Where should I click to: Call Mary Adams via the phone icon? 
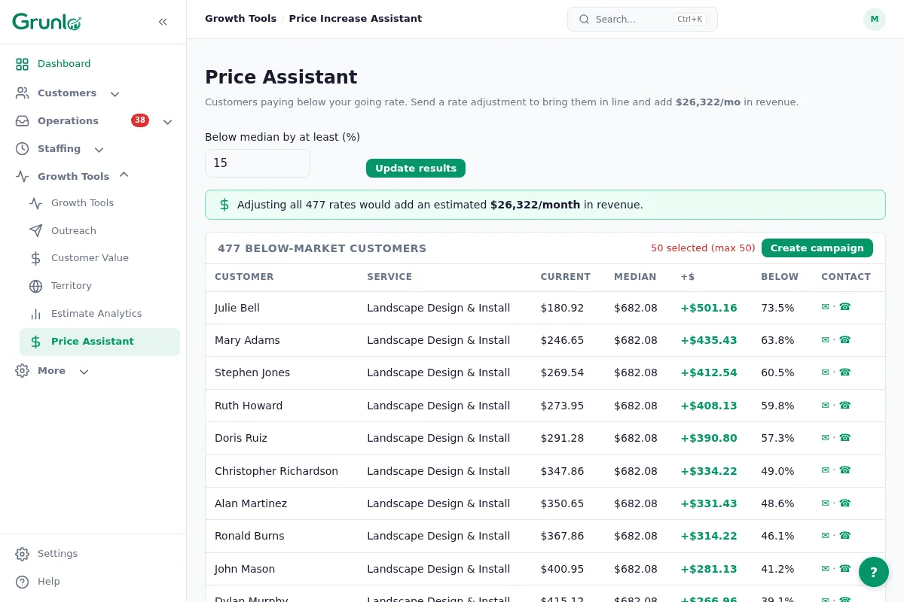point(845,339)
